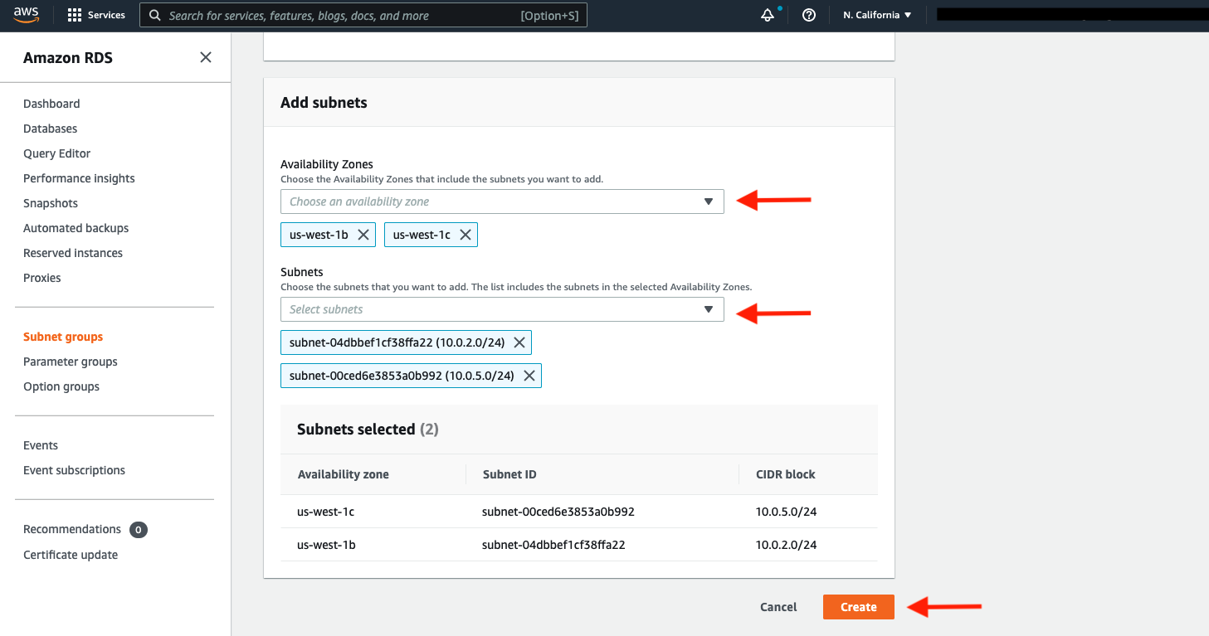Go to Dashboard in RDS sidebar
Image resolution: width=1209 pixels, height=636 pixels.
[x=51, y=104]
